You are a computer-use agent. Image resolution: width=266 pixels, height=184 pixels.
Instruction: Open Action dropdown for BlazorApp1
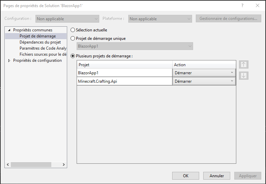204,73
